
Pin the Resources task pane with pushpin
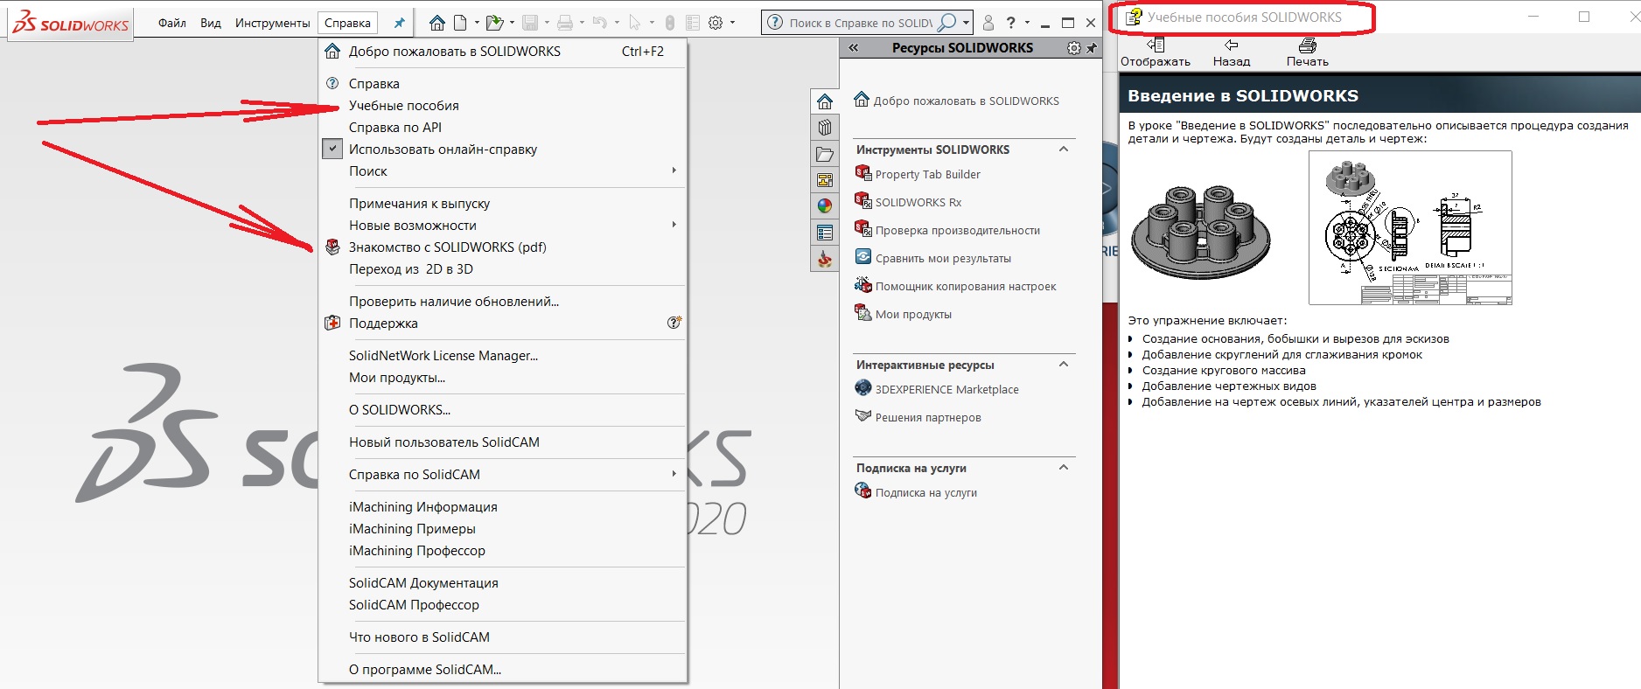click(1092, 48)
